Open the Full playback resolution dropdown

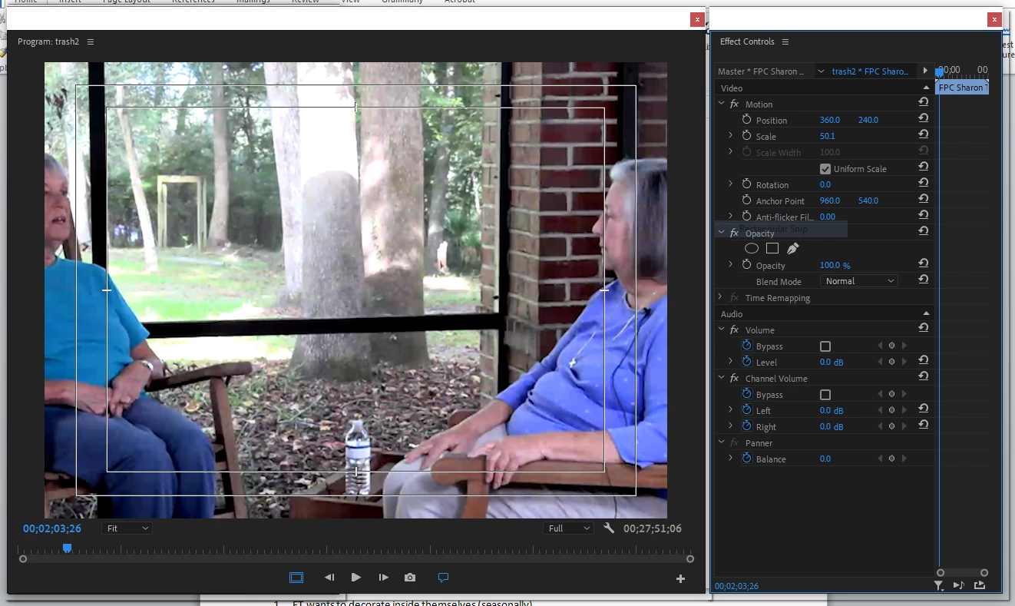pyautogui.click(x=569, y=528)
